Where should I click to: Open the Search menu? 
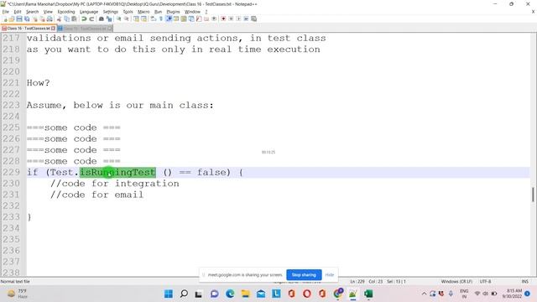(x=32, y=12)
